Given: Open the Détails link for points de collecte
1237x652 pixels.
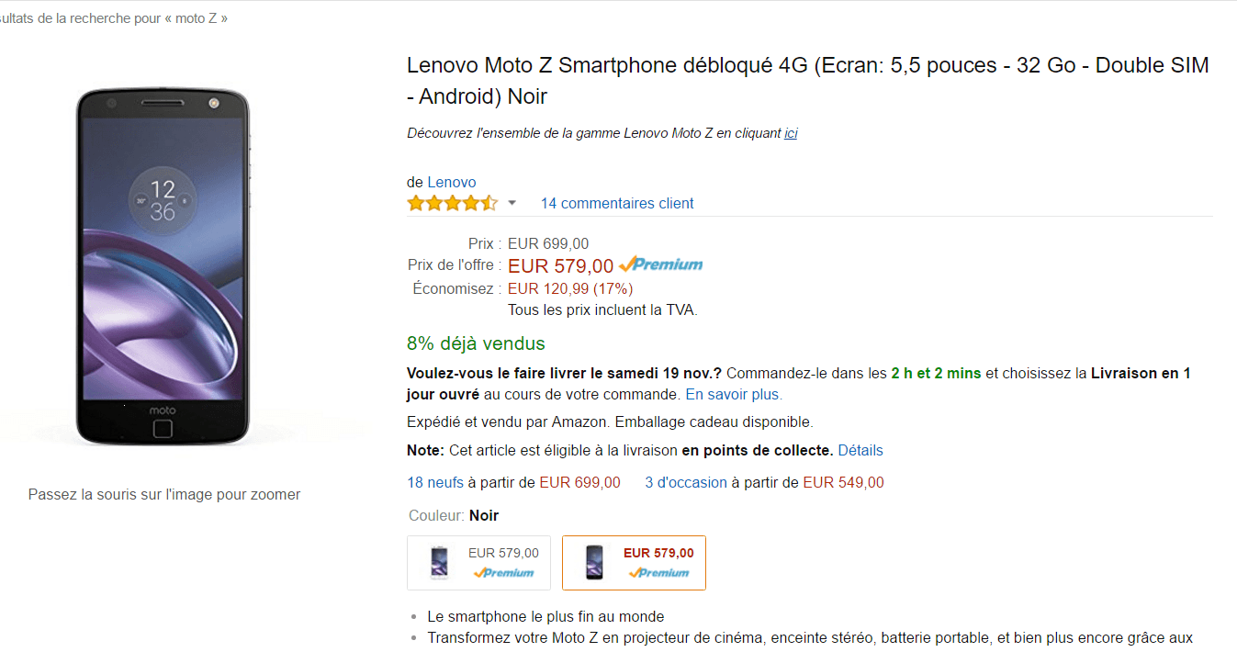Looking at the screenshot, I should [x=860, y=450].
